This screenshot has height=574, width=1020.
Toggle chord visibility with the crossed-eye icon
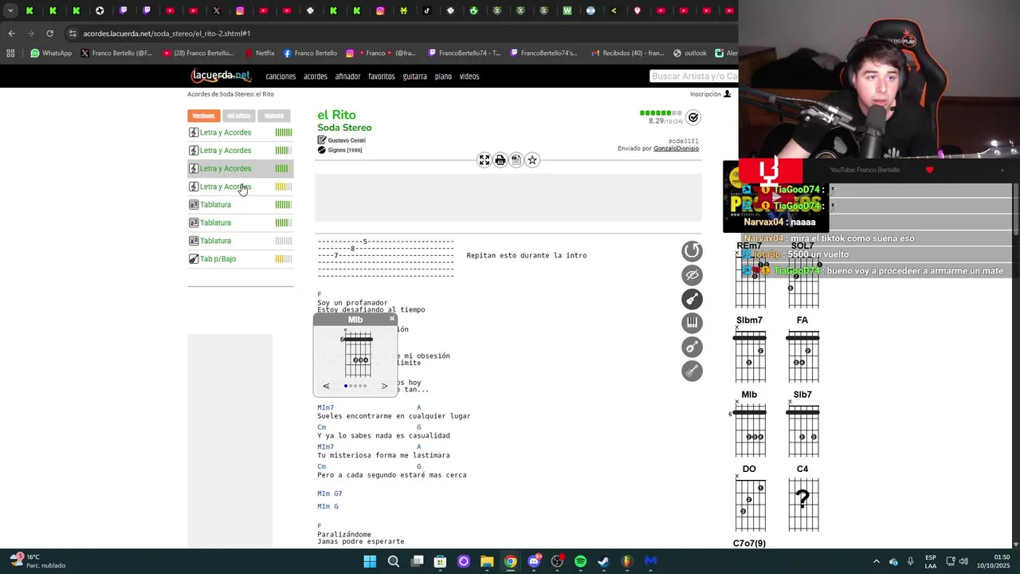tap(692, 275)
